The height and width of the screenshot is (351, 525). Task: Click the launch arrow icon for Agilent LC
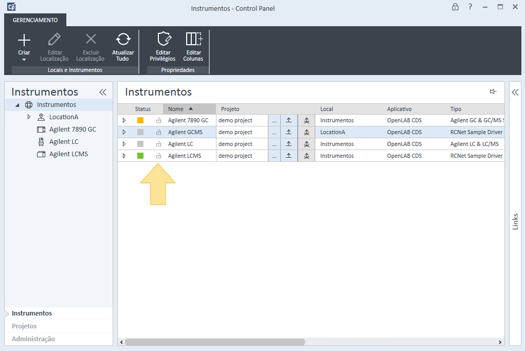[x=289, y=144]
